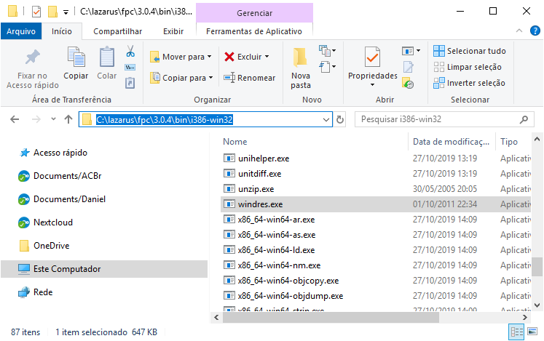
Task: Switch to the details view icon in the status bar
Action: 516,332
